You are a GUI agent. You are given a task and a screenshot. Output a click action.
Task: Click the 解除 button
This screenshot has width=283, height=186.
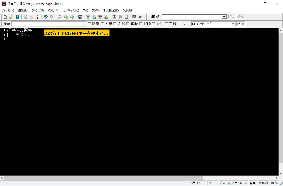click(x=241, y=16)
